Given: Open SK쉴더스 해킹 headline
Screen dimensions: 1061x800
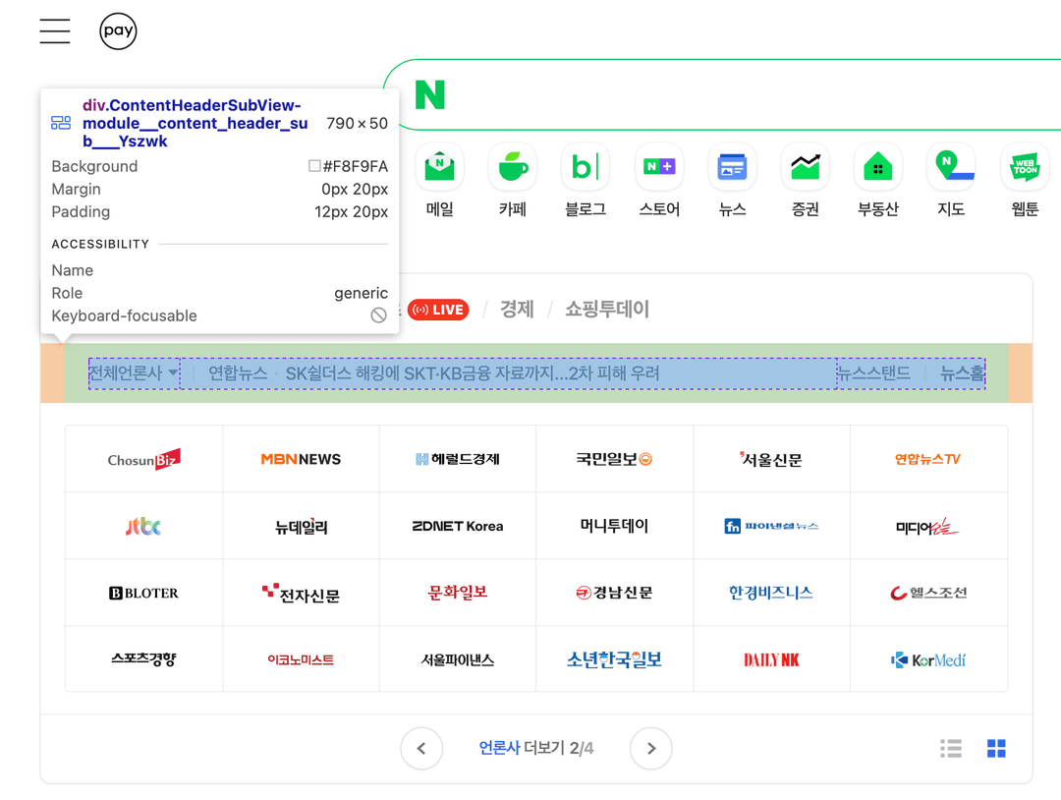Looking at the screenshot, I should click(473, 373).
